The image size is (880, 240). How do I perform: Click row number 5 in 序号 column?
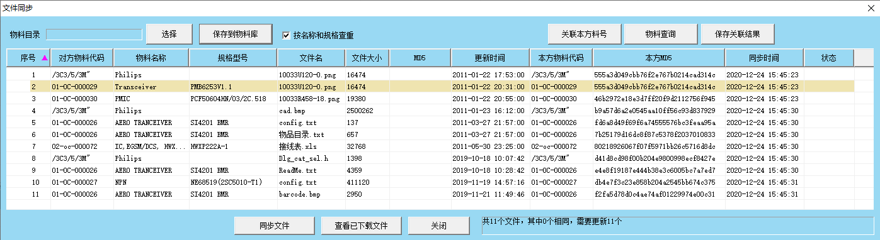pos(33,123)
